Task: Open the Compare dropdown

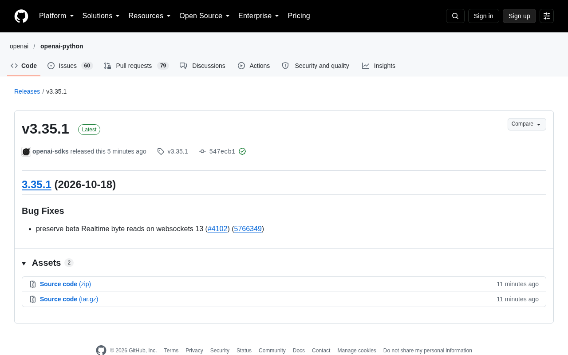Action: (x=527, y=124)
